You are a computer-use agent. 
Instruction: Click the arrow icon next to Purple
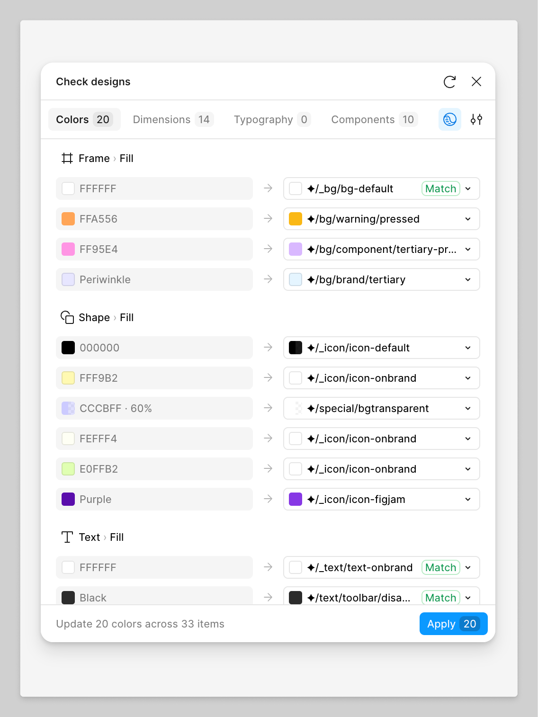[268, 499]
